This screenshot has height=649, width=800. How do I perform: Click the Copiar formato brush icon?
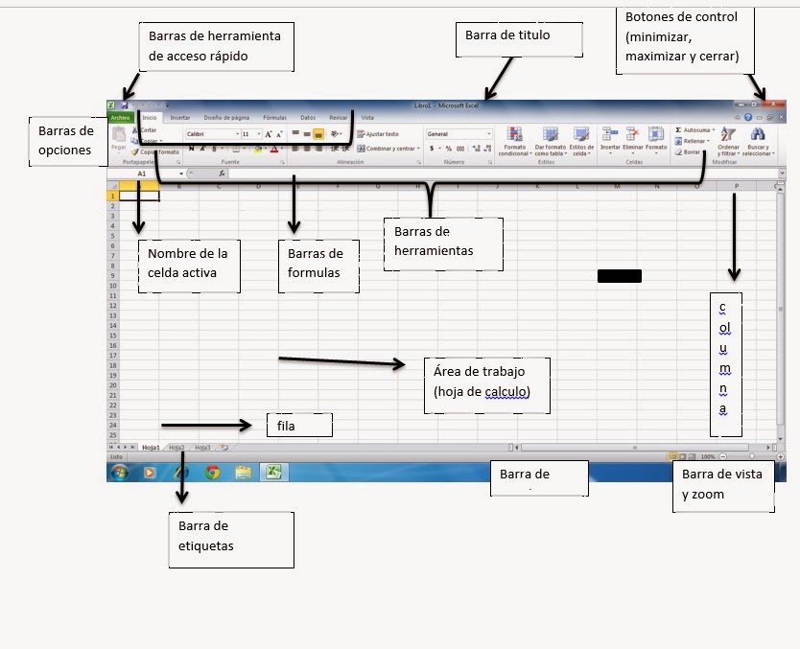(135, 151)
